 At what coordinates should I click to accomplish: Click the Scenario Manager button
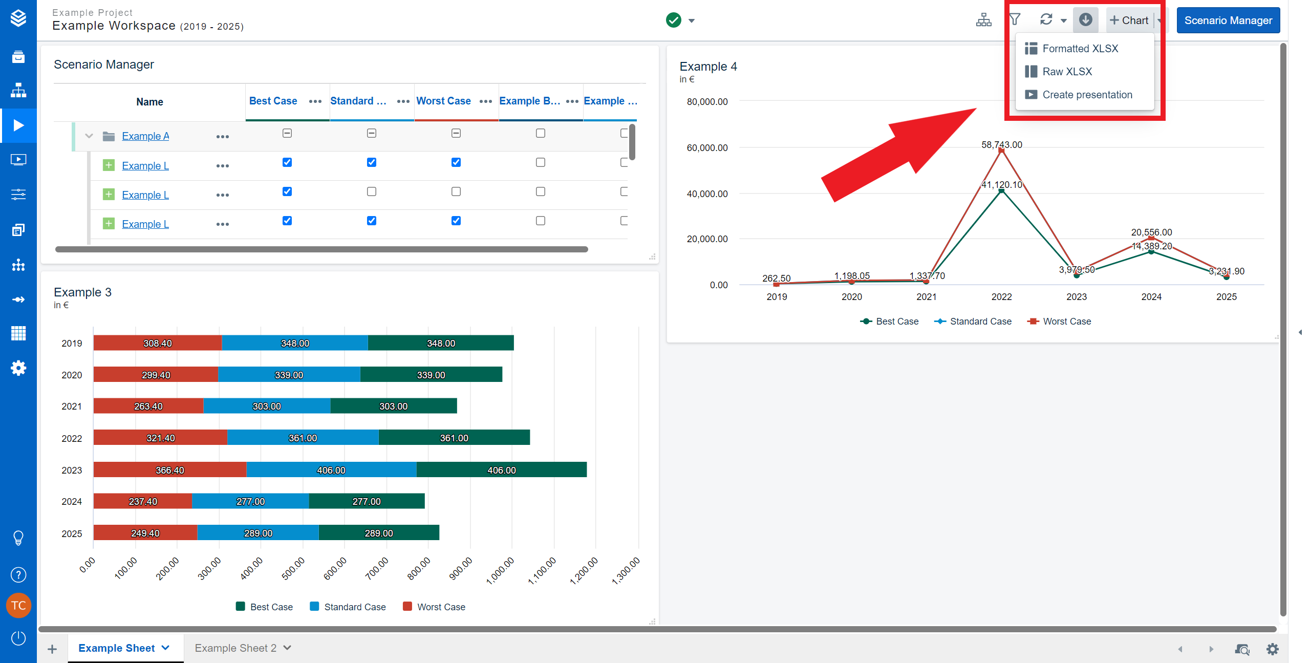(1228, 20)
